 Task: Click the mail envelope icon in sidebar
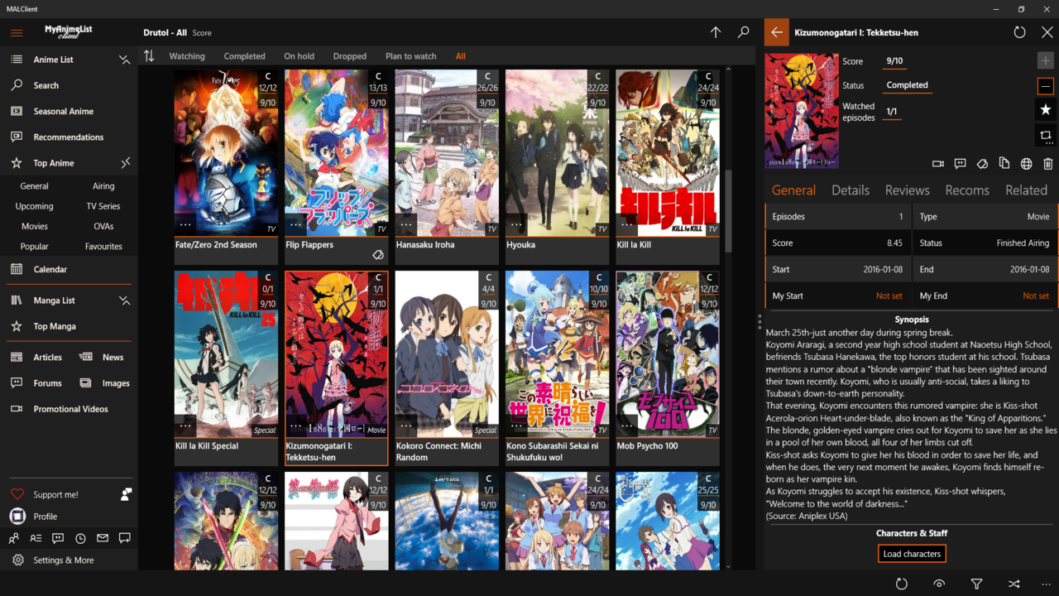[x=103, y=538]
